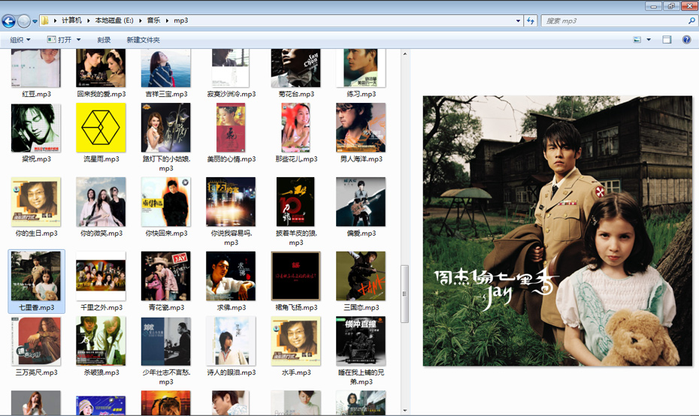699x416 pixels.
Task: Select the 水手.mp3 cover
Action: click(x=295, y=341)
